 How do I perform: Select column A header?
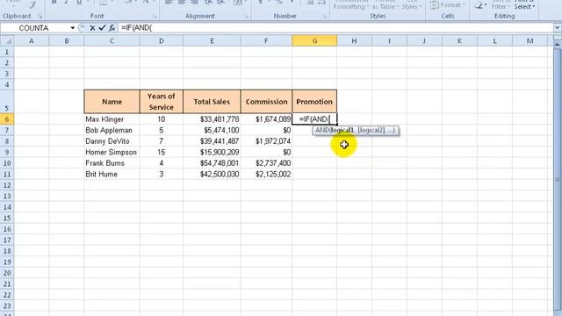[x=32, y=41]
